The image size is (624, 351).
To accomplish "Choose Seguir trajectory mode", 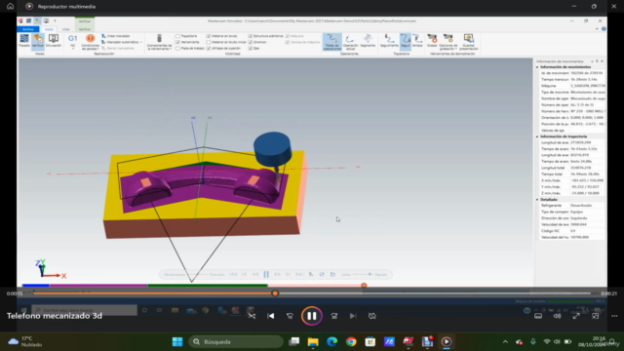I will [406, 41].
